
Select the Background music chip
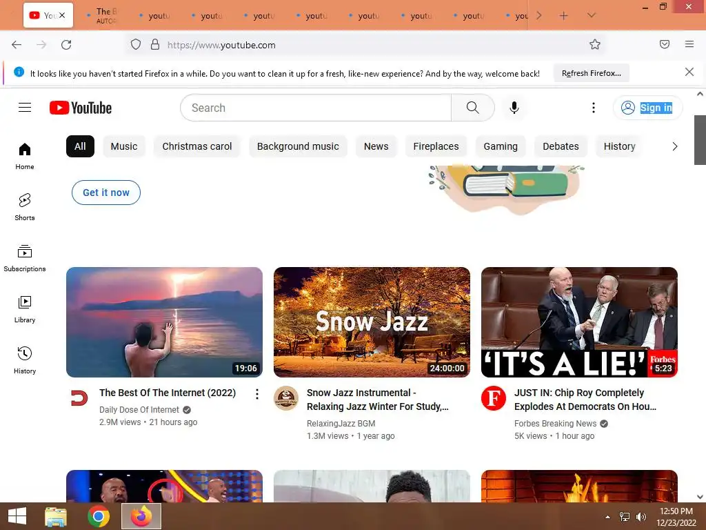[x=298, y=146]
